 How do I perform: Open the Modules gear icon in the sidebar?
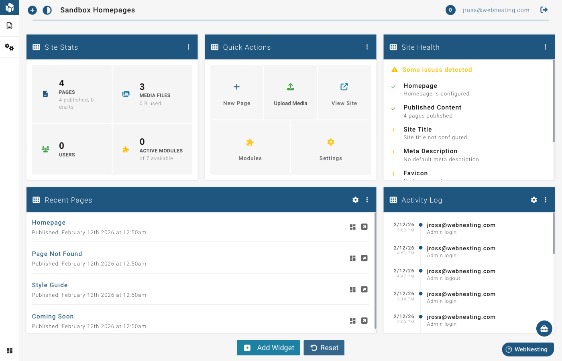(9, 47)
